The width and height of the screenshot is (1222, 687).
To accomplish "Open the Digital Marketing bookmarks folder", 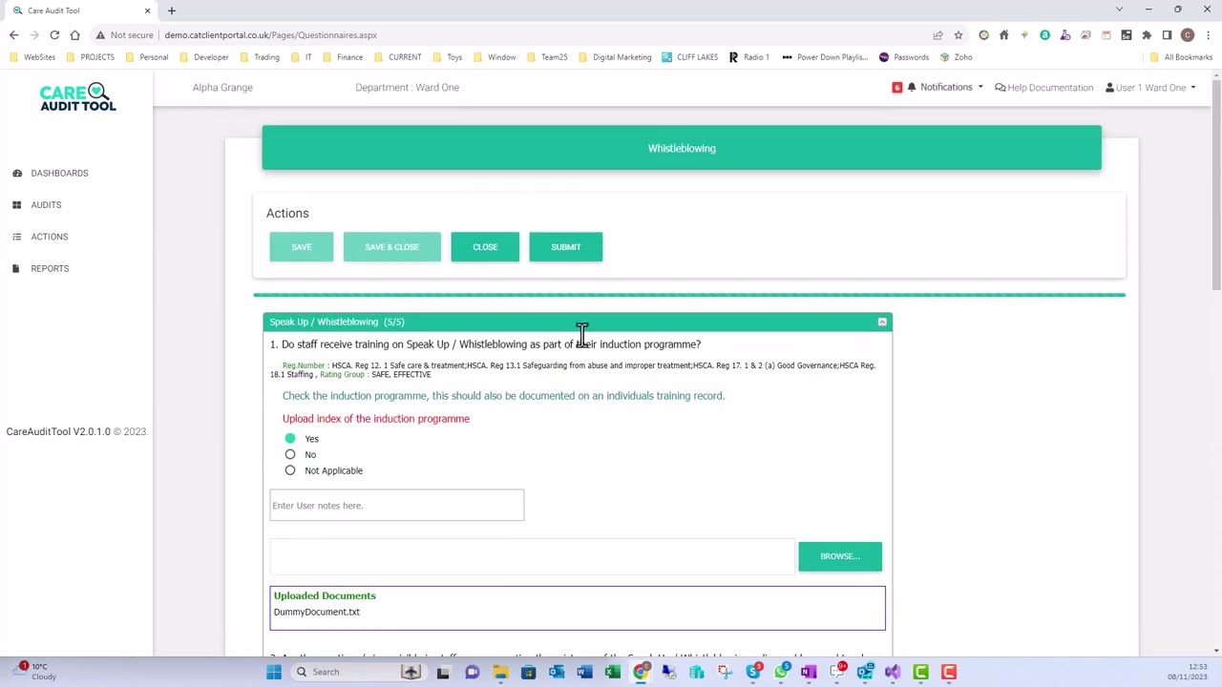I will point(615,57).
